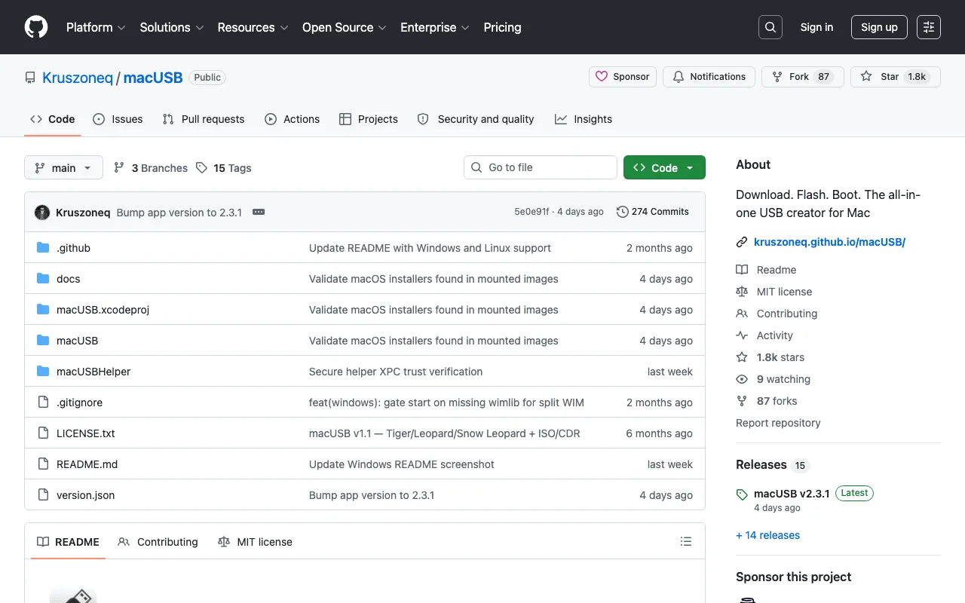The width and height of the screenshot is (965, 603).
Task: Switch to the Issues tab
Action: point(118,119)
